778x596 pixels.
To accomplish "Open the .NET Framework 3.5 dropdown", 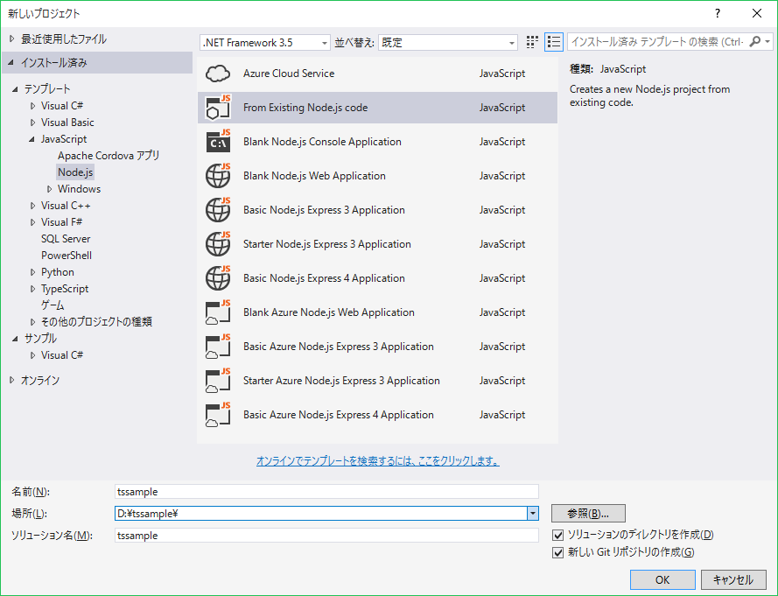I will [x=322, y=41].
